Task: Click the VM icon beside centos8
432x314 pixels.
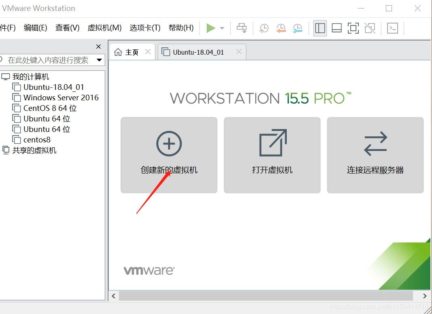Action: (17, 140)
